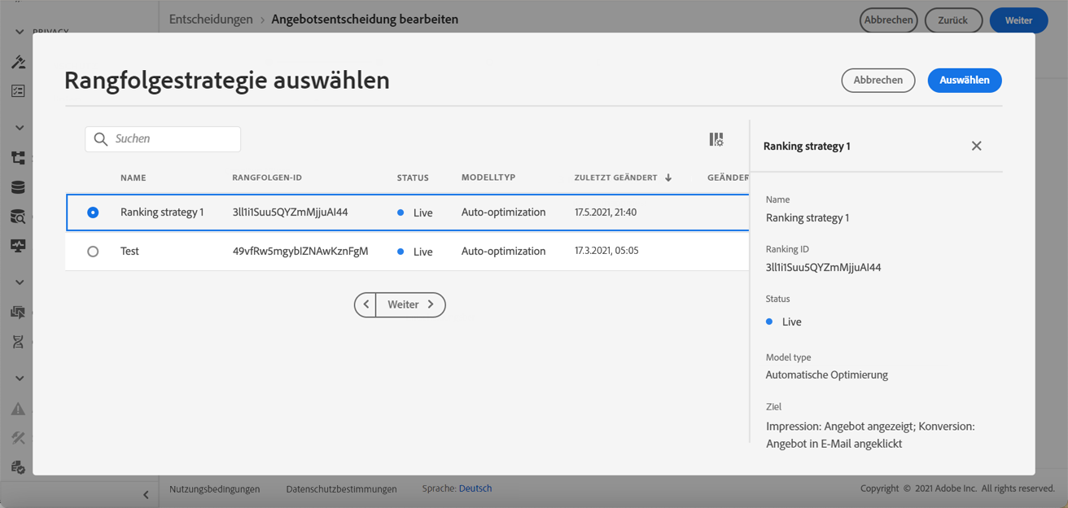Click the blue Auswählen button
The height and width of the screenshot is (508, 1068).
point(964,81)
